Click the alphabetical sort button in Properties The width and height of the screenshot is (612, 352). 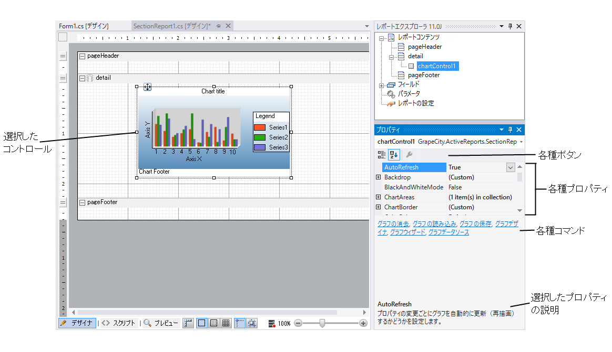click(393, 155)
